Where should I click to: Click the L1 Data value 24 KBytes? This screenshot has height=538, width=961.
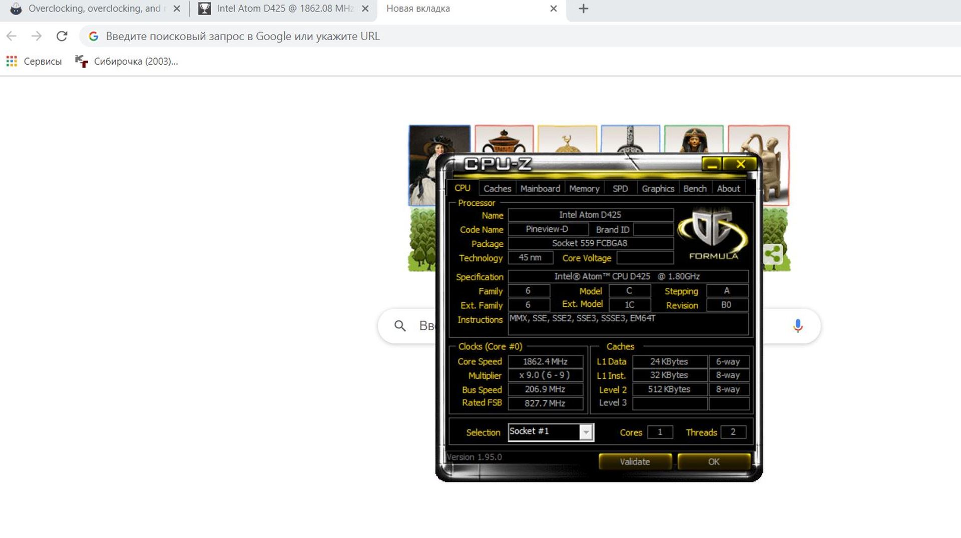point(670,361)
